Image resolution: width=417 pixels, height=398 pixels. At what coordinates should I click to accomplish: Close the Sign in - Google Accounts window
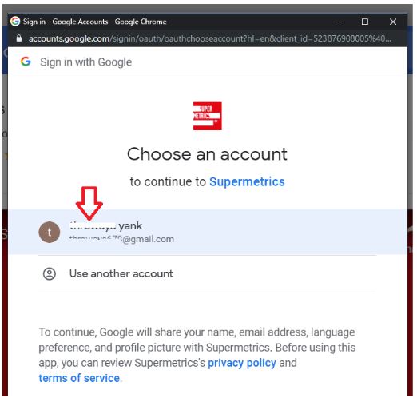(x=393, y=22)
